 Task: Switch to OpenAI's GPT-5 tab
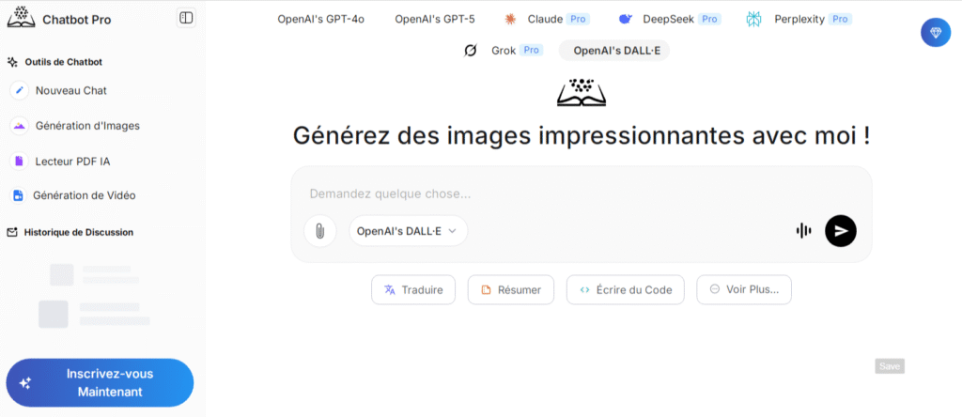[434, 19]
